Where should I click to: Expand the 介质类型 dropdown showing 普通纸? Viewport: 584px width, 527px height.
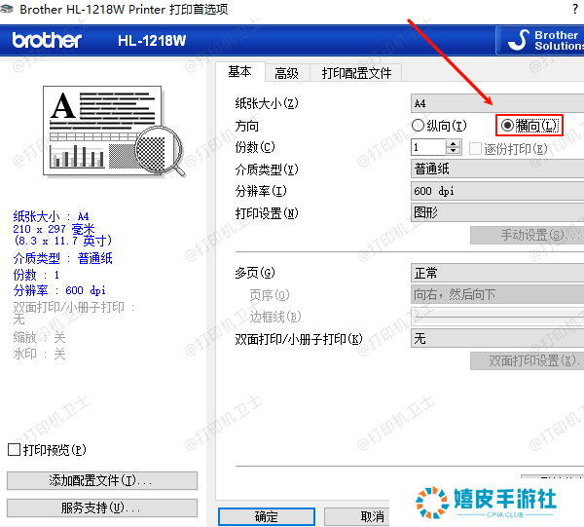(496, 169)
